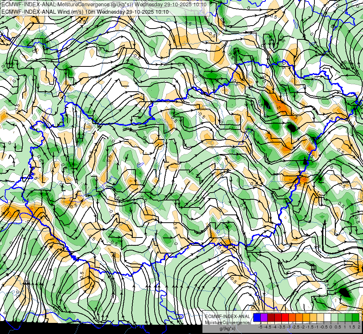The height and width of the screenshot is (334, 363).
Task: Click the -4.5 legend scale value
Action: (267, 327)
